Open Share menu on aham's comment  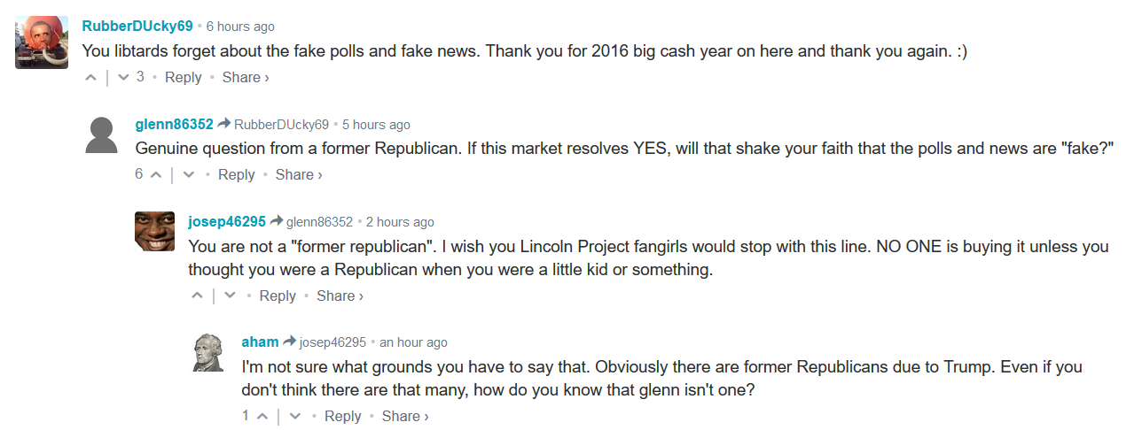tap(405, 417)
